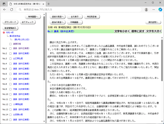This screenshot has height=124, width=164.
Task: Open the 第4回定例会 tree node
Action: pyautogui.click(x=15, y=36)
